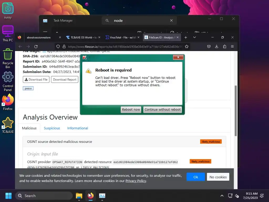Click the Firefox taskbar icon
The height and width of the screenshot is (202, 269).
point(91,196)
